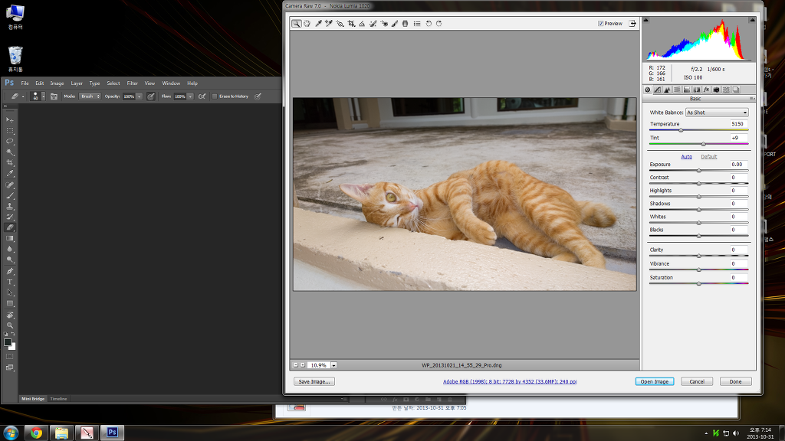Enable Erase to History checkbox
785x441 pixels.
coord(215,96)
